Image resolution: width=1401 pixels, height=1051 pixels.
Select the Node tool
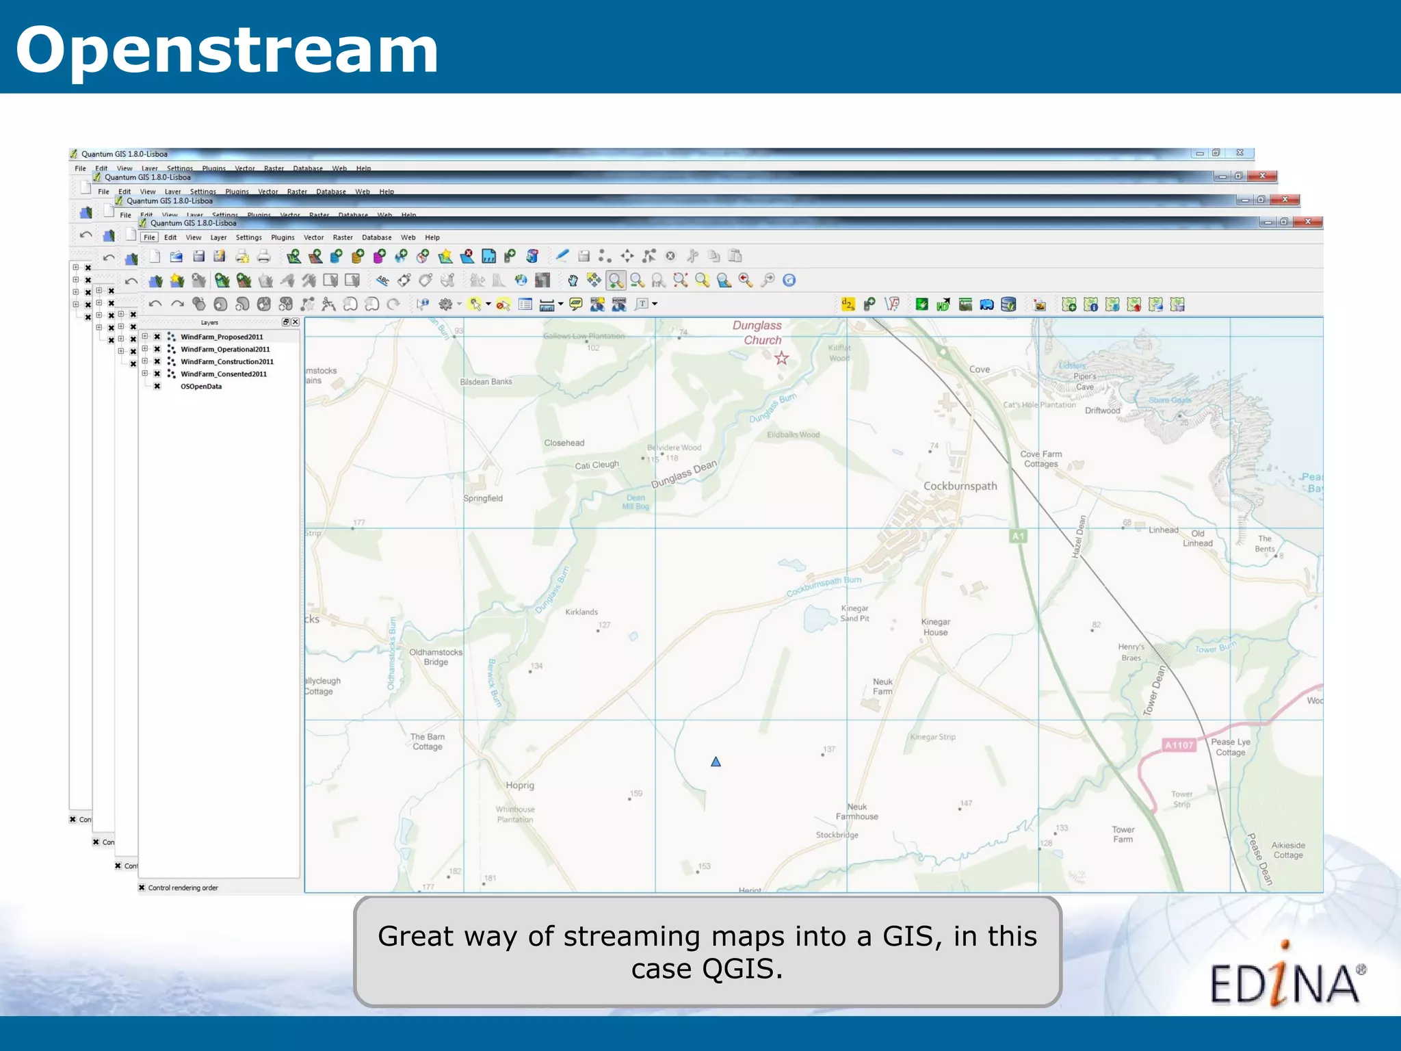pyautogui.click(x=649, y=256)
